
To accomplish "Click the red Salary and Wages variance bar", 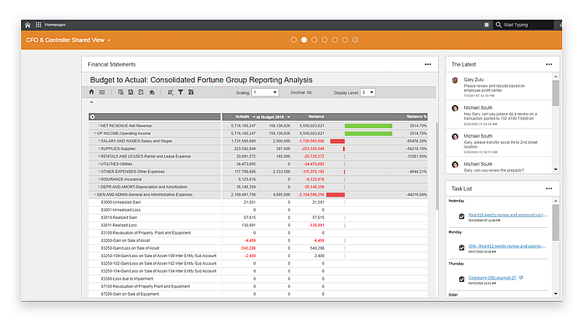I will pyautogui.click(x=337, y=141).
